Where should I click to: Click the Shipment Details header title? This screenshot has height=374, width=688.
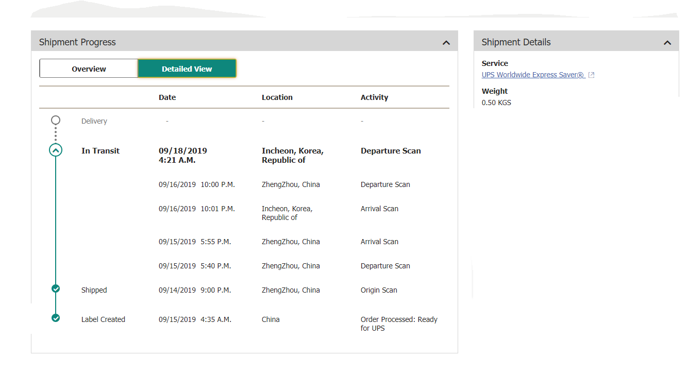(x=516, y=42)
